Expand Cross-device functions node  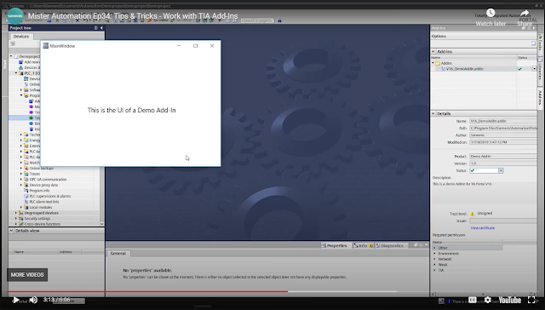[16, 224]
